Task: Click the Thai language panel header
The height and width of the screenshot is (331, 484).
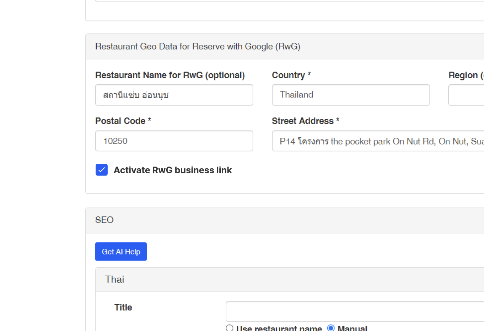Action: coord(114,279)
